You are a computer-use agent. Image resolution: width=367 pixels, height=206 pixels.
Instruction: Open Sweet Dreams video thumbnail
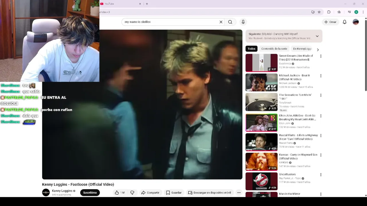[261, 63]
